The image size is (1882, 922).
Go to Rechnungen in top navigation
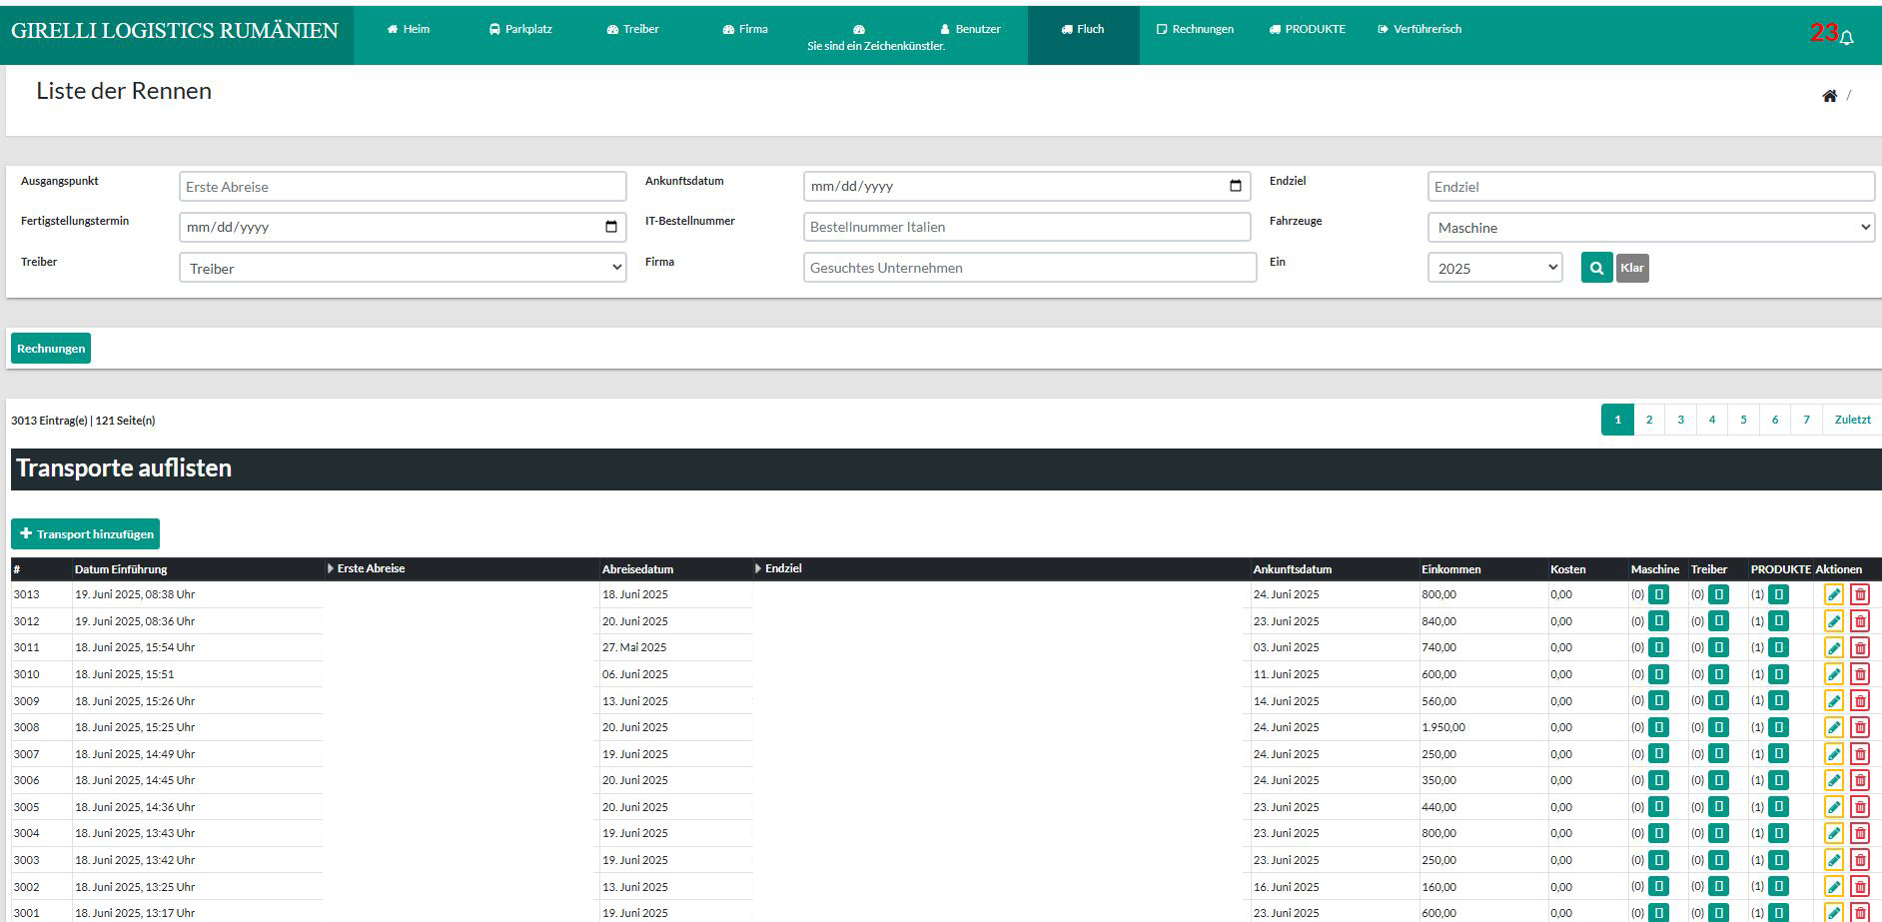click(x=1195, y=29)
